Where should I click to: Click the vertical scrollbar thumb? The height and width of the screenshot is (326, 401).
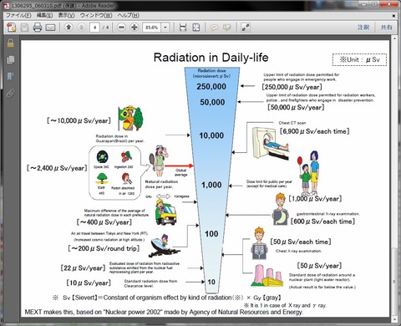pyautogui.click(x=394, y=281)
